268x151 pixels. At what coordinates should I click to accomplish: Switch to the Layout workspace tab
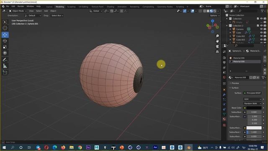point(49,7)
